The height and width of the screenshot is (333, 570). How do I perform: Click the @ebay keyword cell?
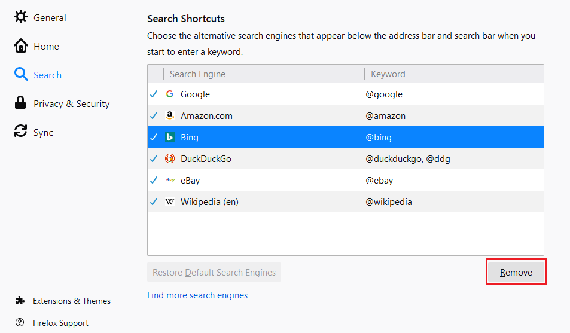(379, 181)
